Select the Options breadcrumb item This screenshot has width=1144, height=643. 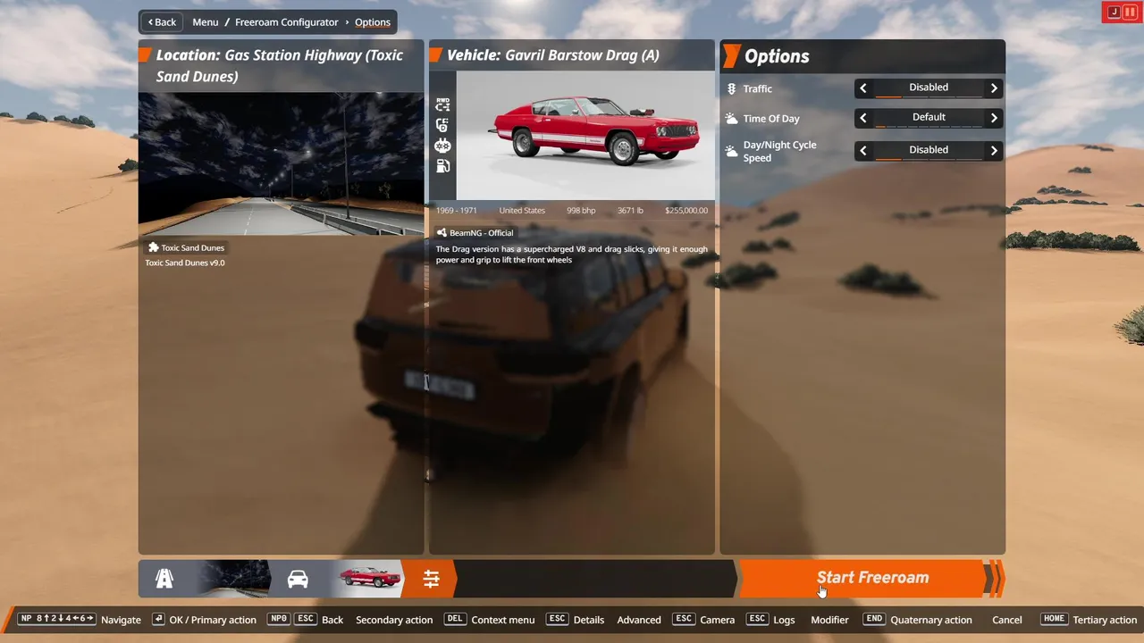click(x=373, y=22)
